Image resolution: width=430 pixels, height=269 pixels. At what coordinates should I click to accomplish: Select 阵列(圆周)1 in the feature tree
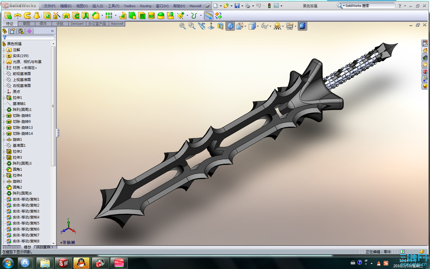pyautogui.click(x=22, y=110)
